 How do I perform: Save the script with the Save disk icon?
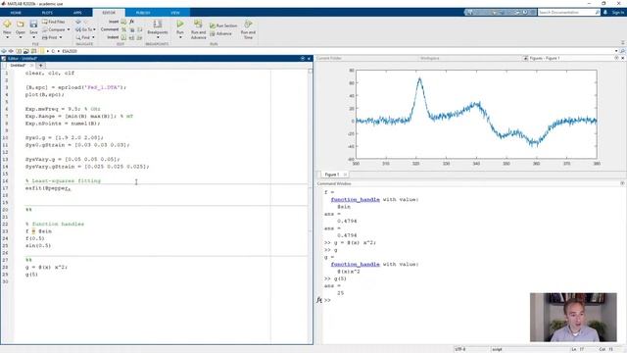point(33,25)
